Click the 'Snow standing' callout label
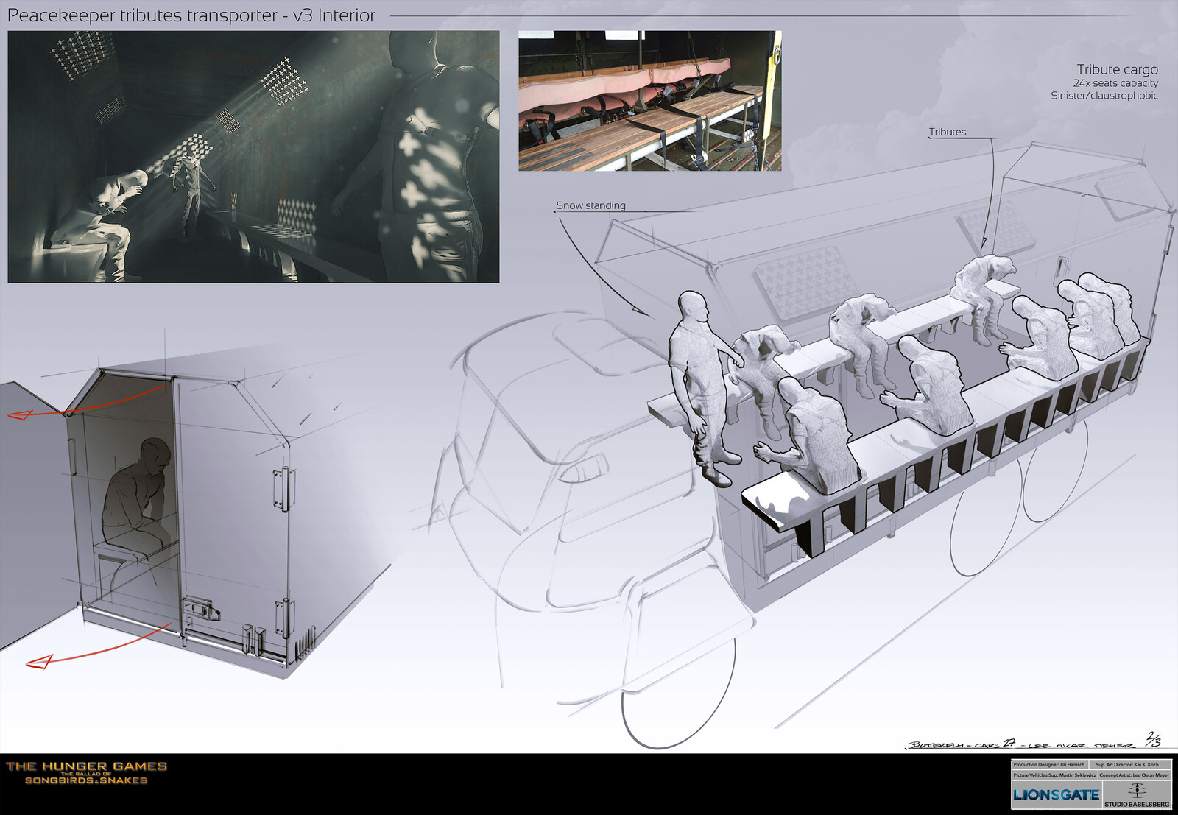Screen dimensions: 1178x815 590,205
